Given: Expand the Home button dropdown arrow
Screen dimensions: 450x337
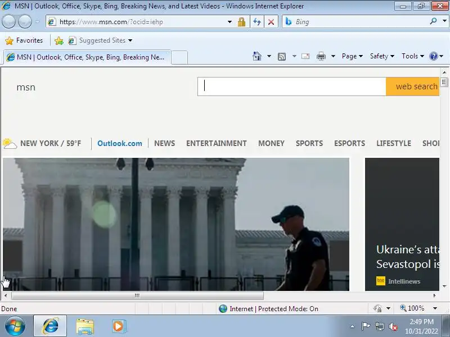Looking at the screenshot, I should pyautogui.click(x=269, y=56).
